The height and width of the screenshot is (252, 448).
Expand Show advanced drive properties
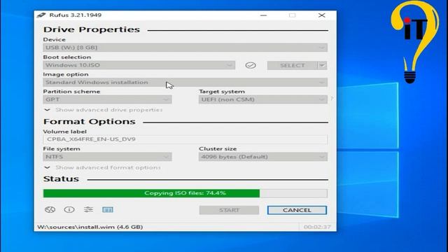(x=104, y=110)
